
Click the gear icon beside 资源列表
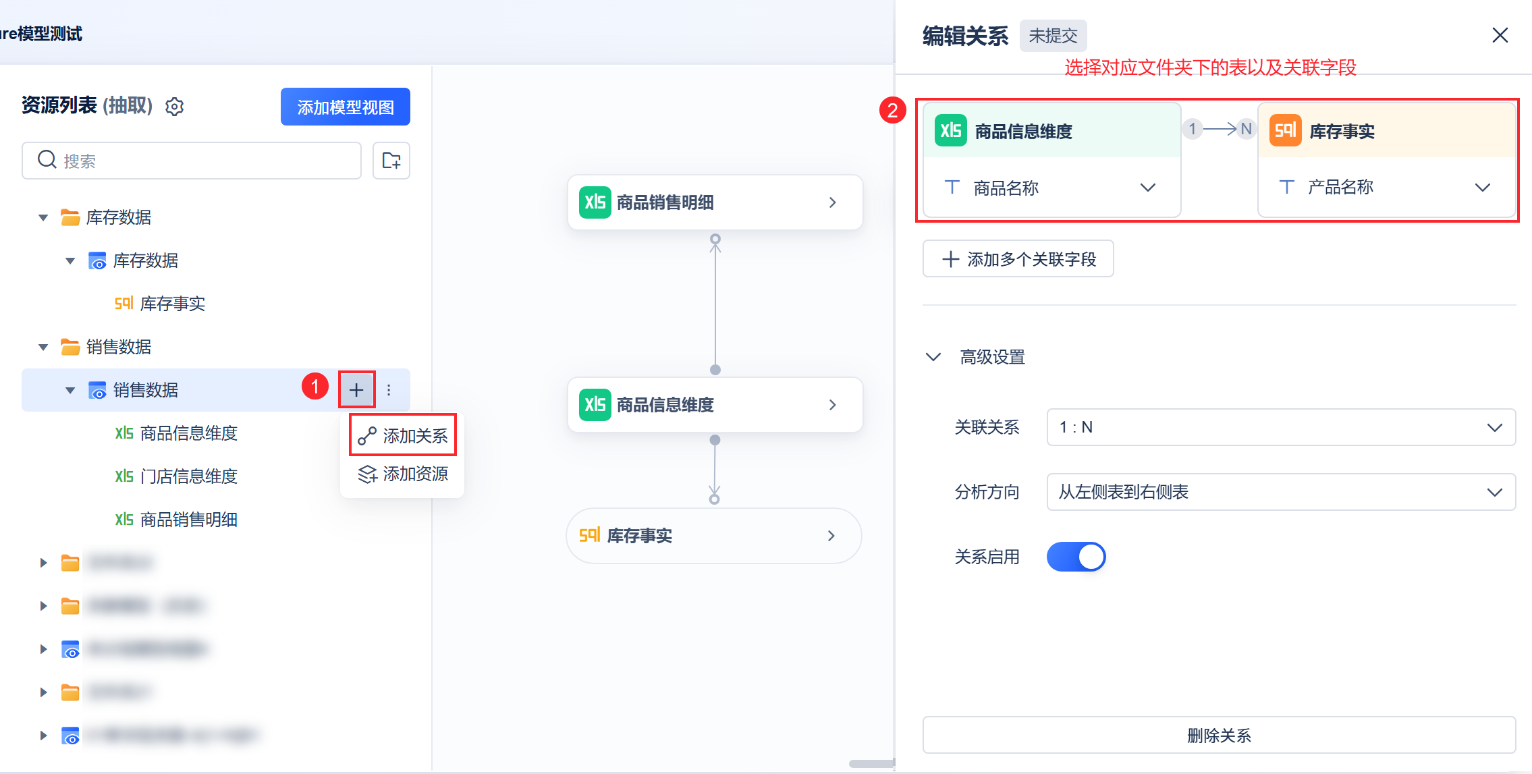(174, 107)
